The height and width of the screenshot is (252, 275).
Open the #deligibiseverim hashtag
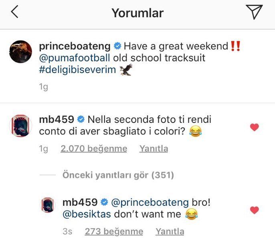[77, 70]
